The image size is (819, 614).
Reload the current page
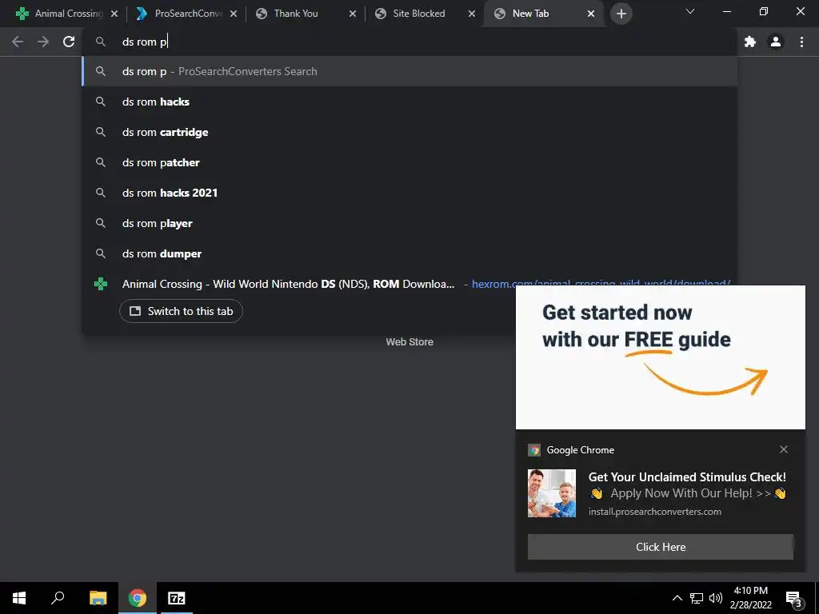(x=69, y=42)
